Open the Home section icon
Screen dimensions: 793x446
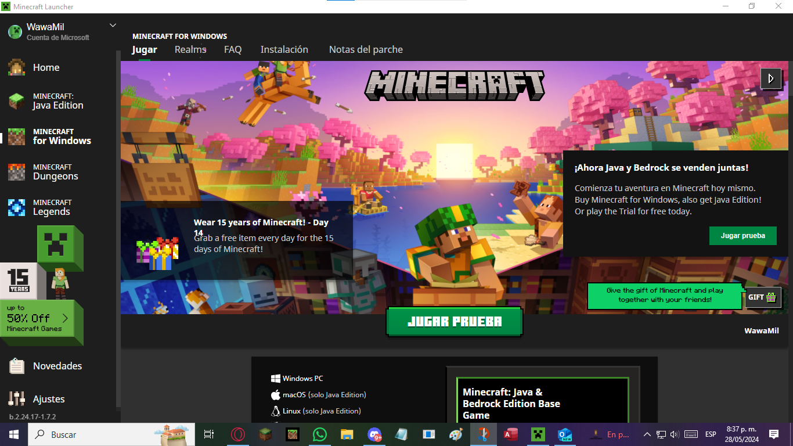click(x=16, y=67)
